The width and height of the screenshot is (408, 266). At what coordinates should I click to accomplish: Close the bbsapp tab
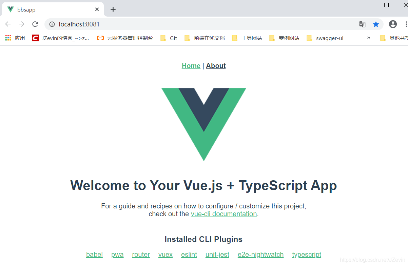point(97,9)
